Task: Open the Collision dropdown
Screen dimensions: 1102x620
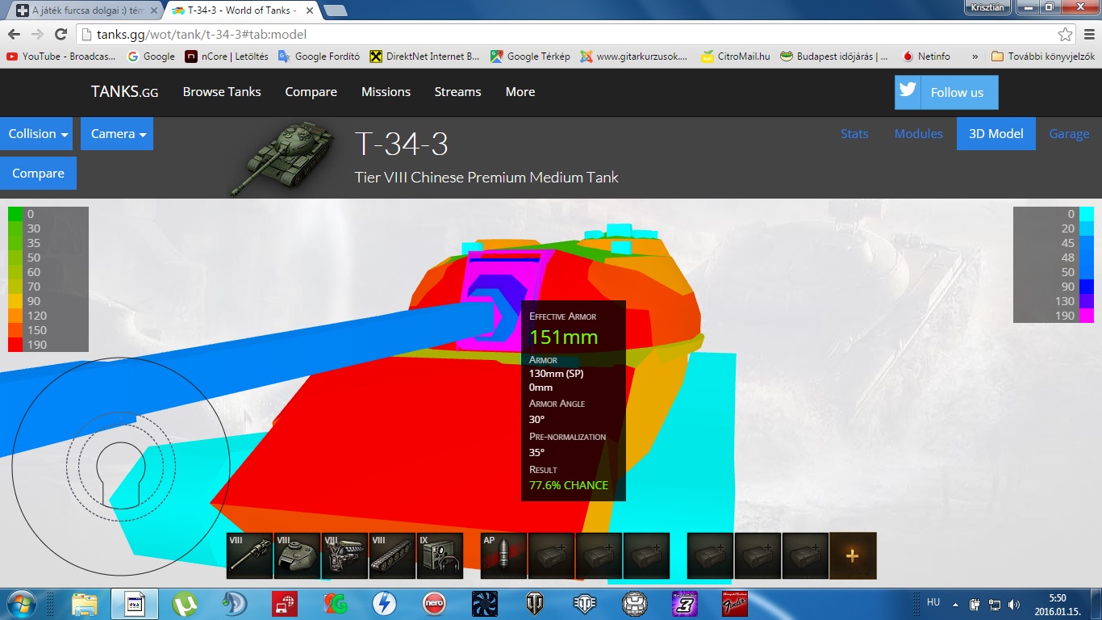Action: point(36,134)
